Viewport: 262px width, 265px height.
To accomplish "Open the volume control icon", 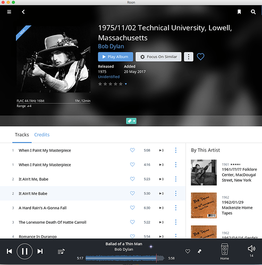I will (251, 249).
